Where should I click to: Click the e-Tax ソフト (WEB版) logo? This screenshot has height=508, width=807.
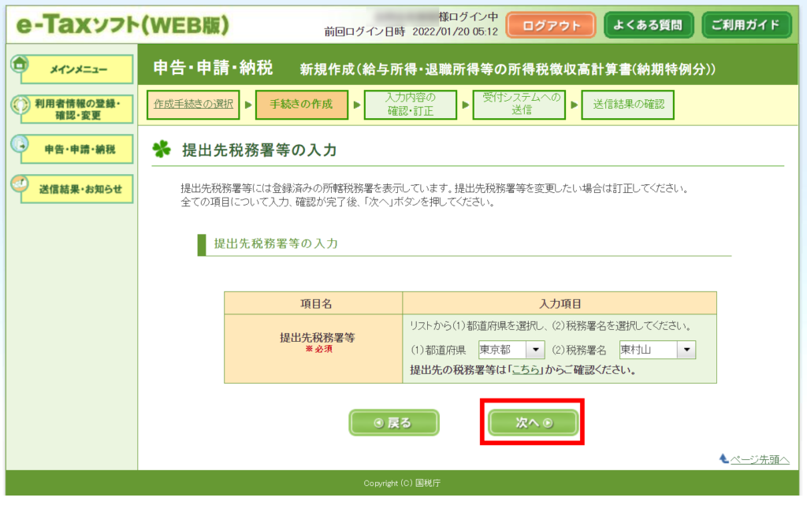[123, 25]
